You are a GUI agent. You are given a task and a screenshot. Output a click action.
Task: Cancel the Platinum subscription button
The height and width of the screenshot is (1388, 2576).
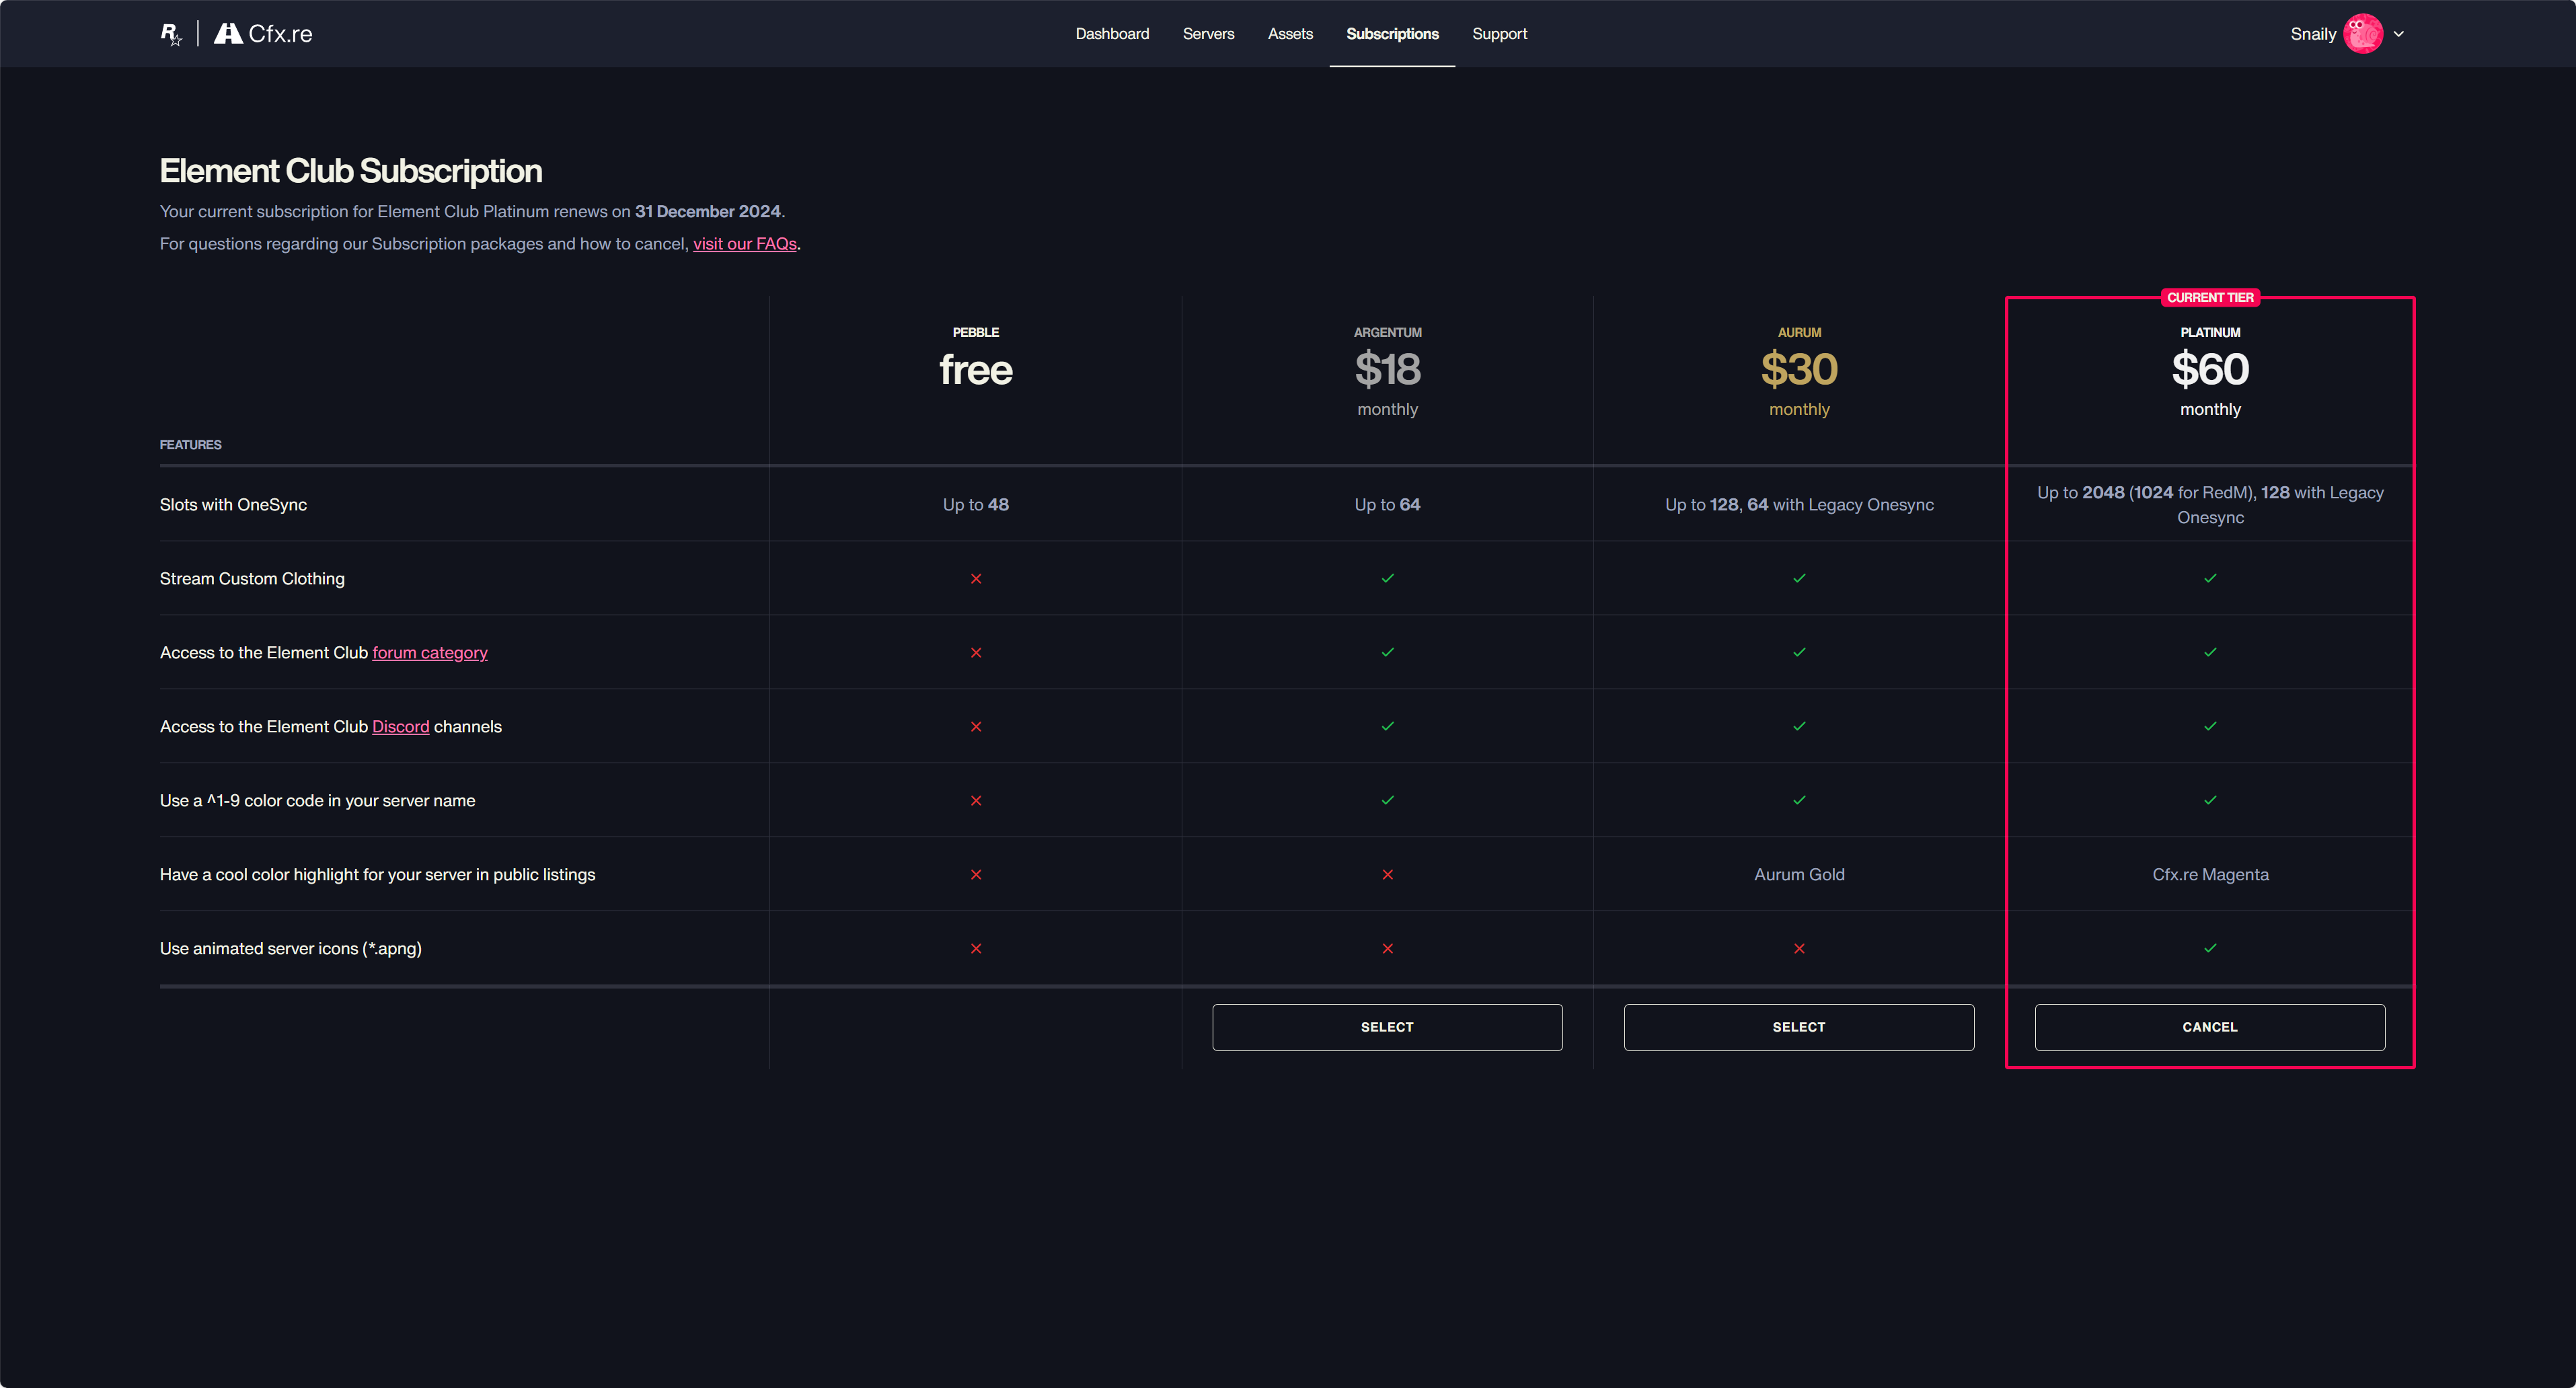2210,1027
